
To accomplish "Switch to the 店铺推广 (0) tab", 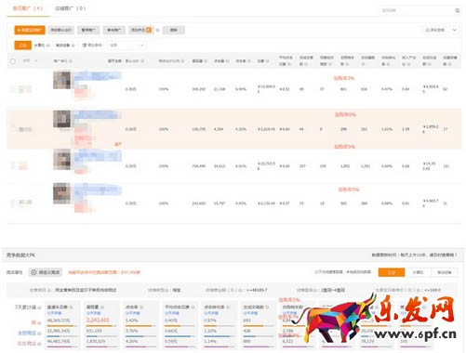I will point(71,8).
